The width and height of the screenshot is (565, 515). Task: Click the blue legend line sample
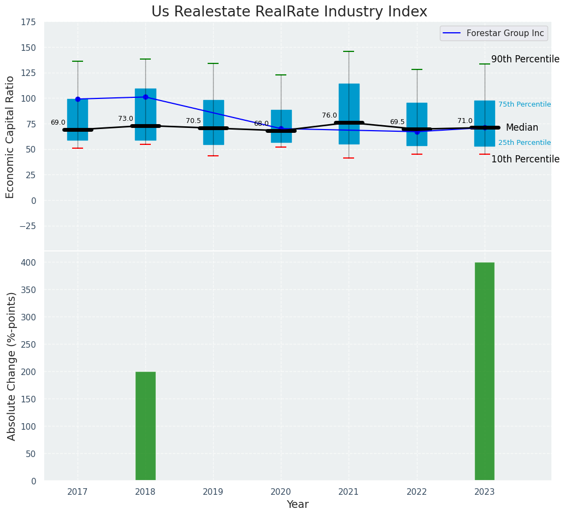[453, 33]
